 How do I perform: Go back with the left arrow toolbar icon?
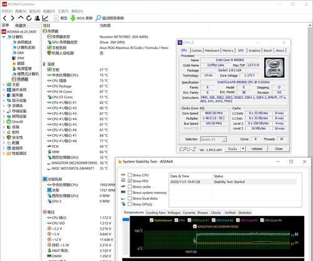coord(4,18)
